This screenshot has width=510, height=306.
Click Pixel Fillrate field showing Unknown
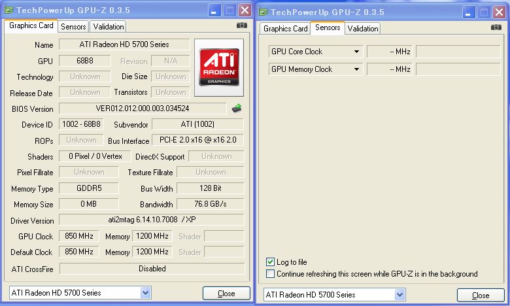pos(89,172)
